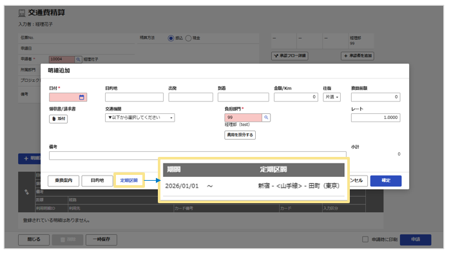Click the 負担部門 code field showing 99
This screenshot has width=451, height=254.
[244, 118]
